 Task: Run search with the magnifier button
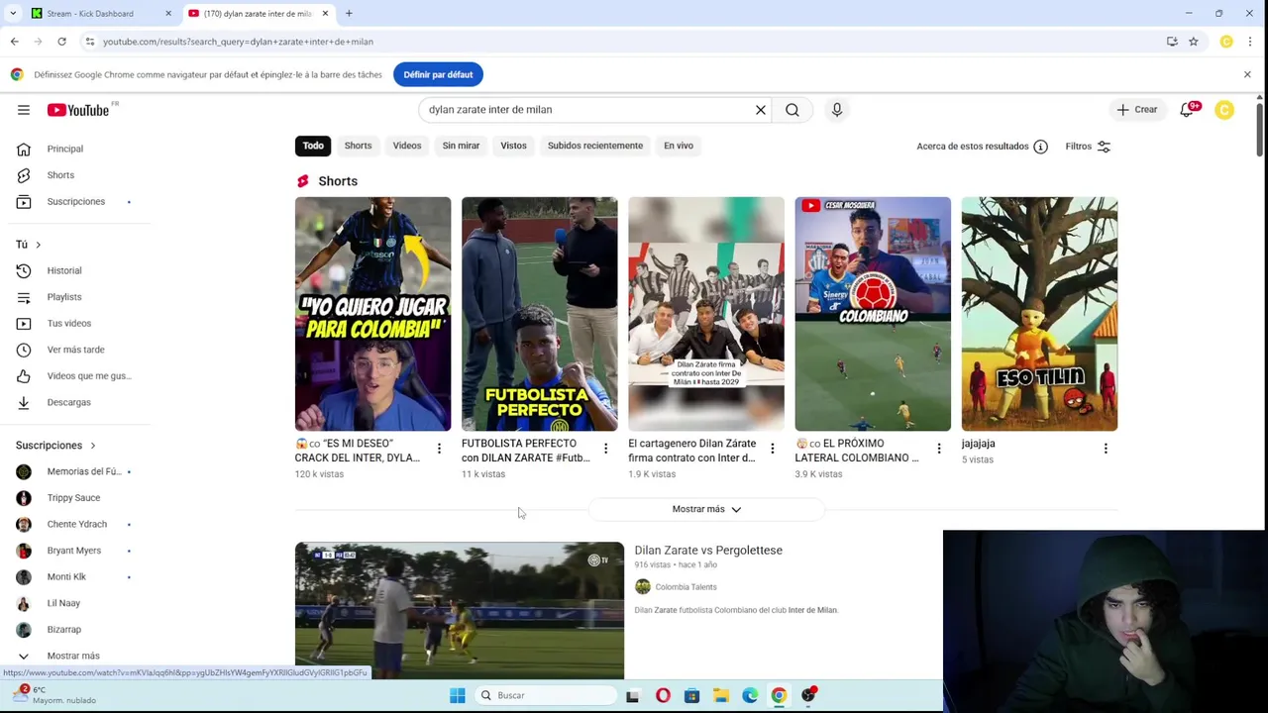(x=792, y=110)
